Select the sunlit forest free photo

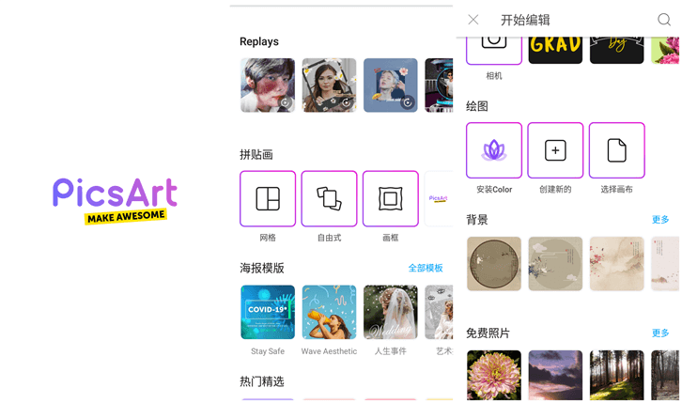tap(616, 375)
